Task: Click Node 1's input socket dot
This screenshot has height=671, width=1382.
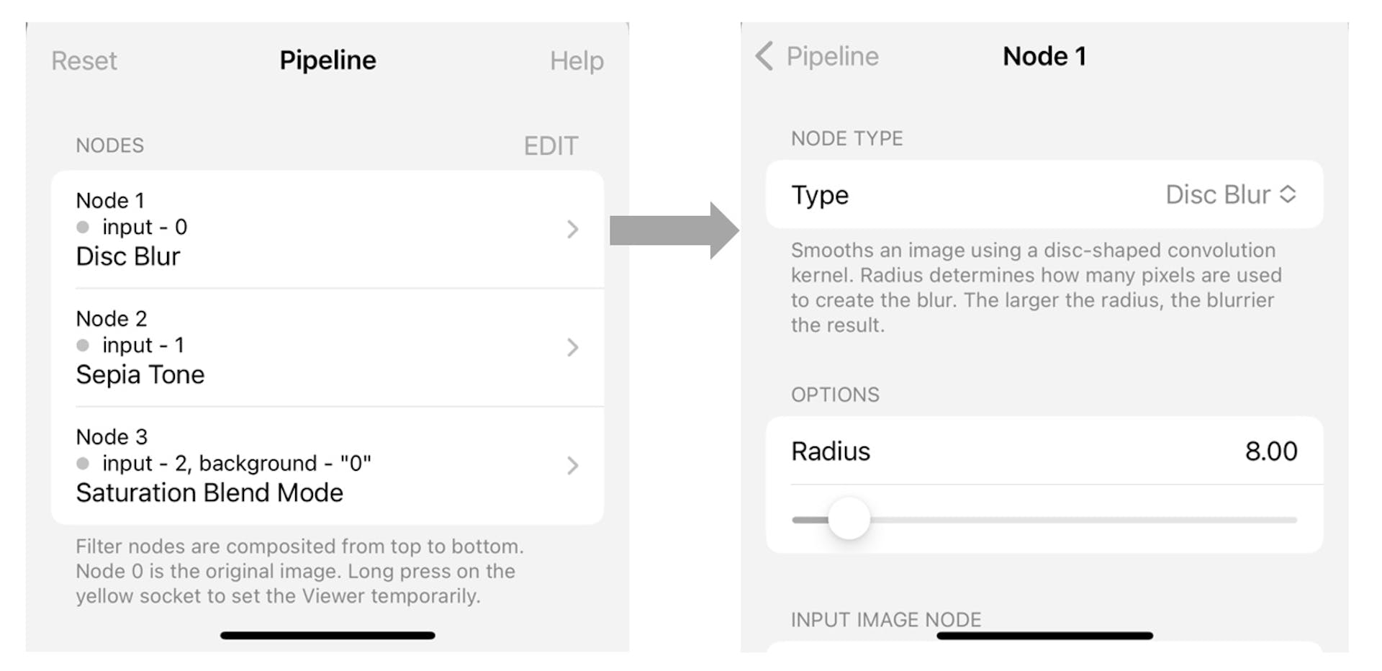Action: [83, 228]
